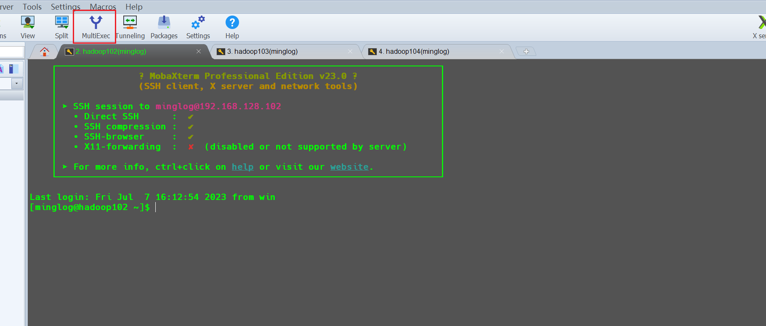
Task: Open the Tools menu
Action: [32, 7]
